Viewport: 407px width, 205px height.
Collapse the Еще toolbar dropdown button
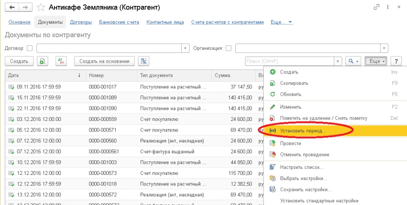[x=376, y=61]
